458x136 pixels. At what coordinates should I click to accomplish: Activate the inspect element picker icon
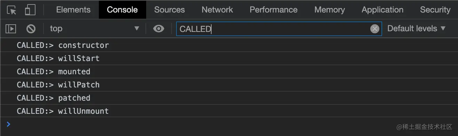click(x=11, y=10)
